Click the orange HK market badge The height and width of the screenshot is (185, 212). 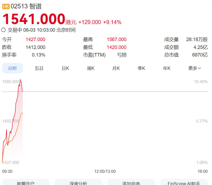click(x=6, y=6)
